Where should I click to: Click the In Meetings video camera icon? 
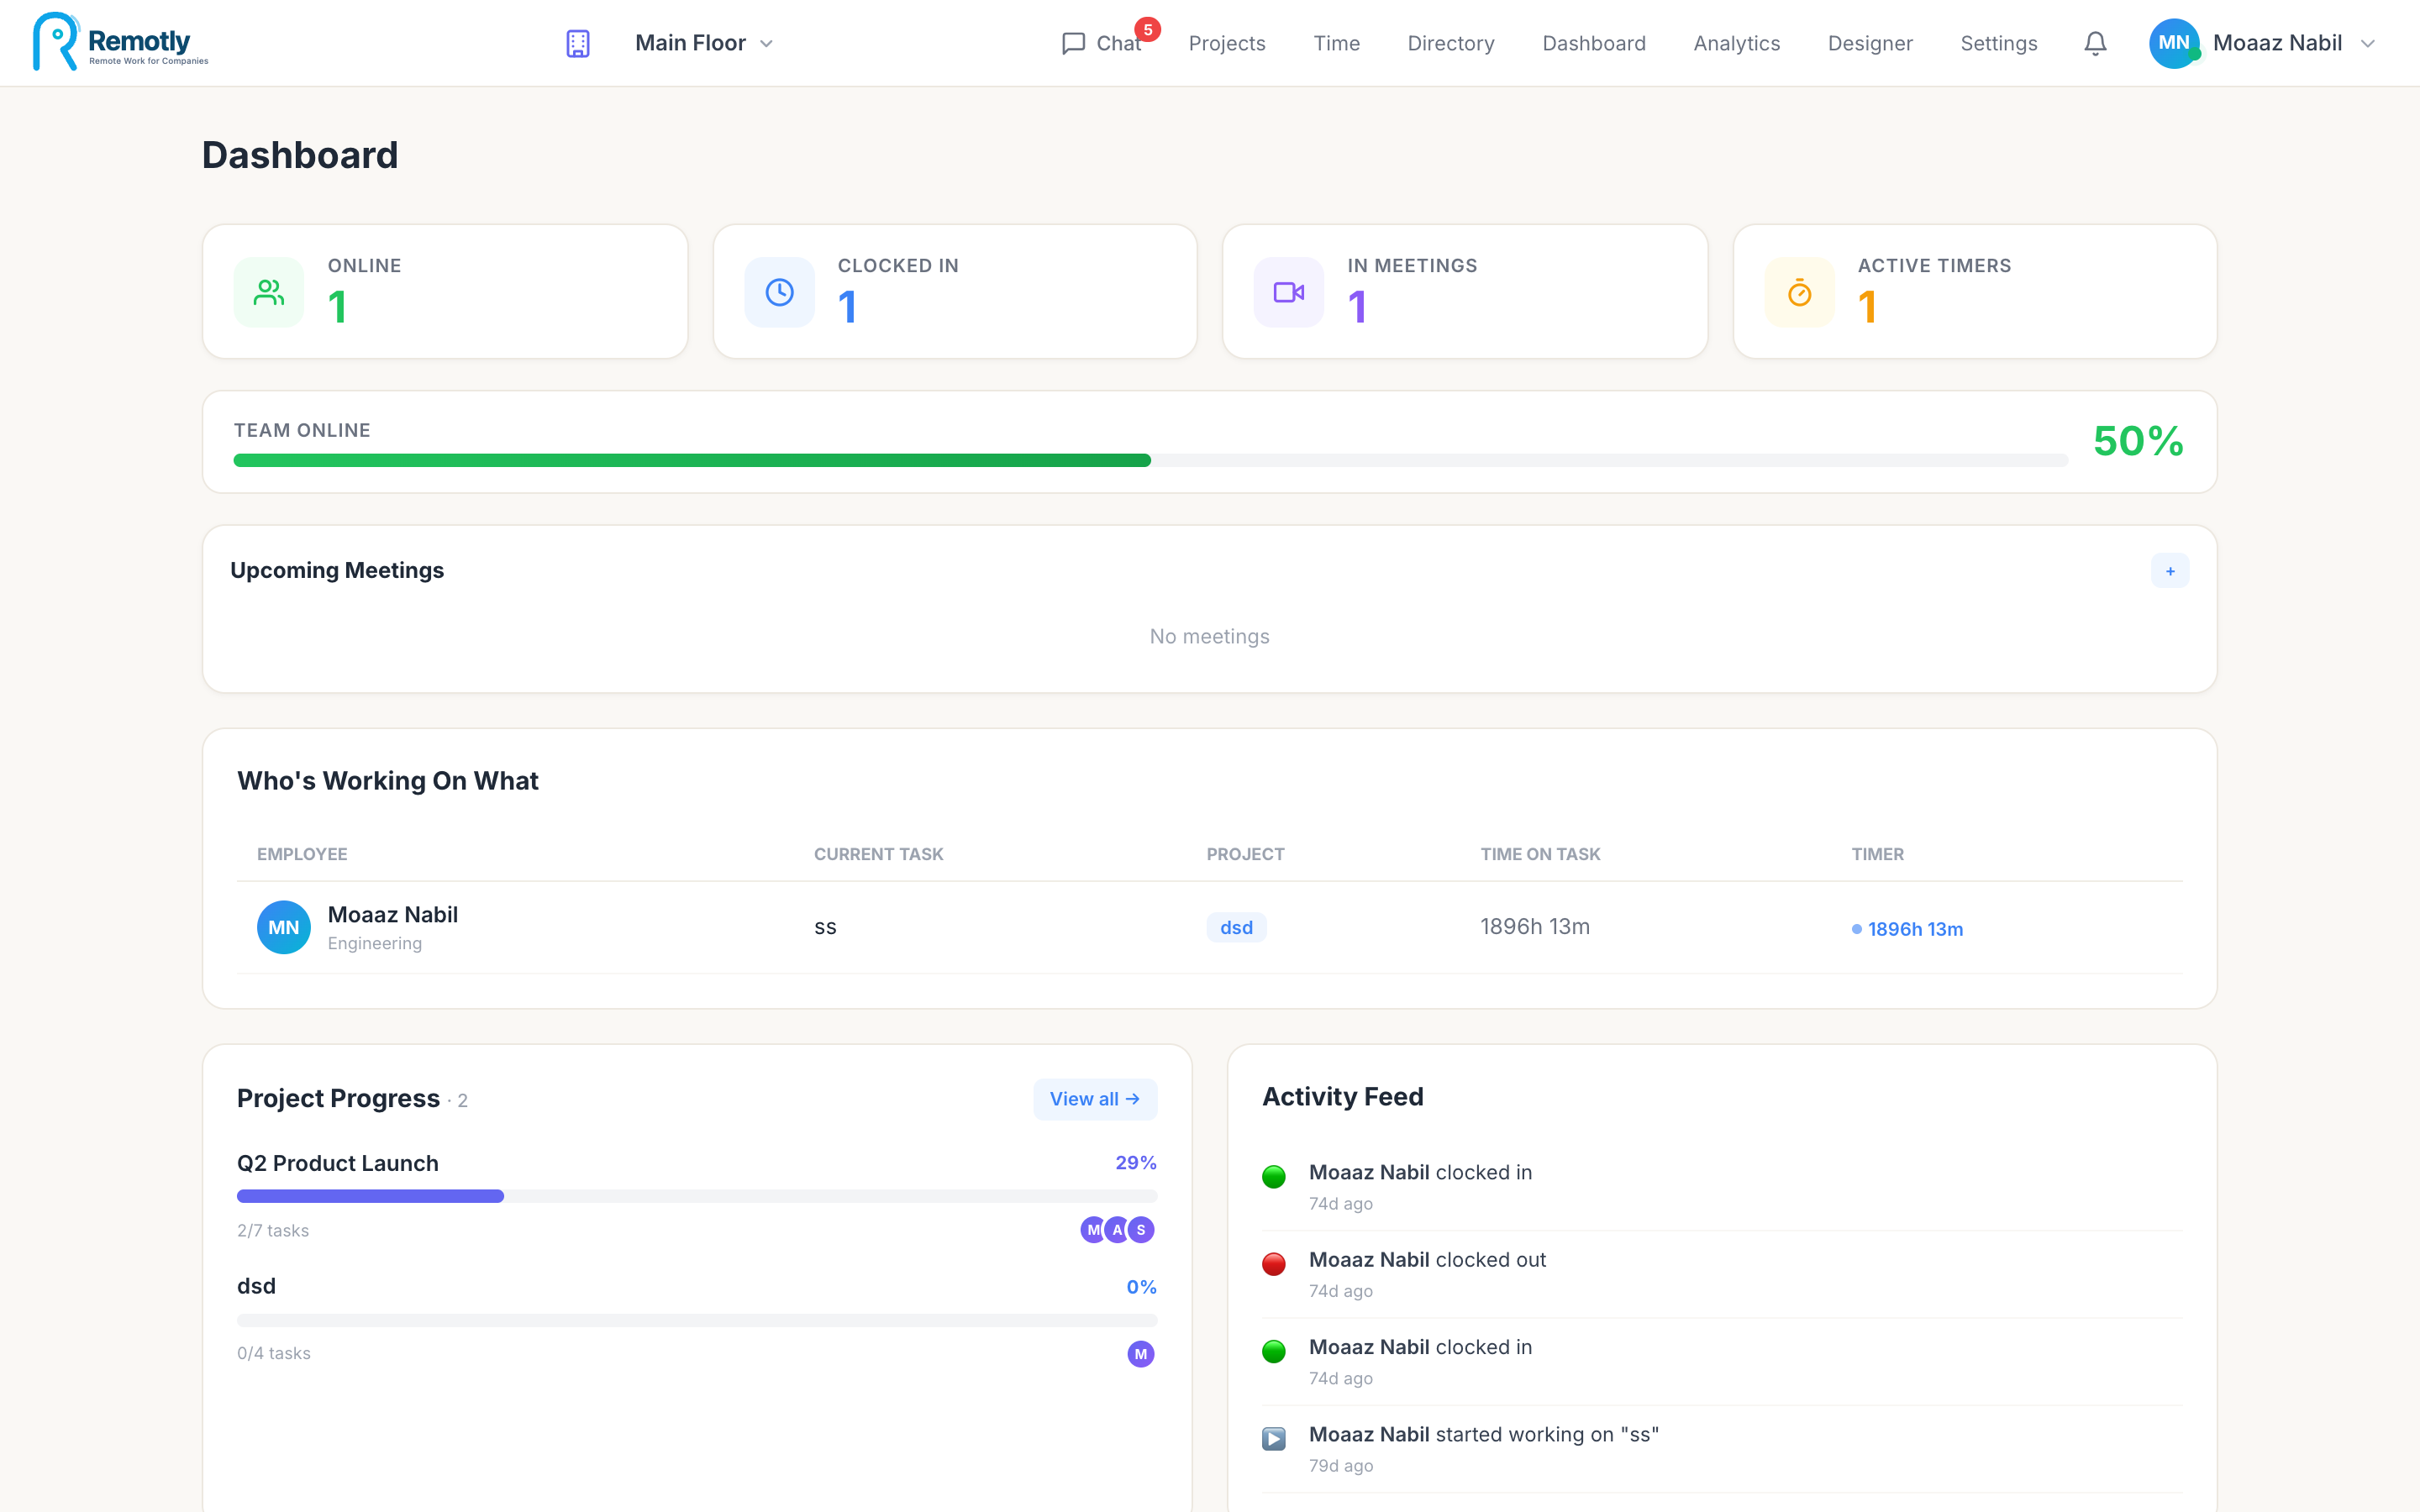pyautogui.click(x=1288, y=292)
